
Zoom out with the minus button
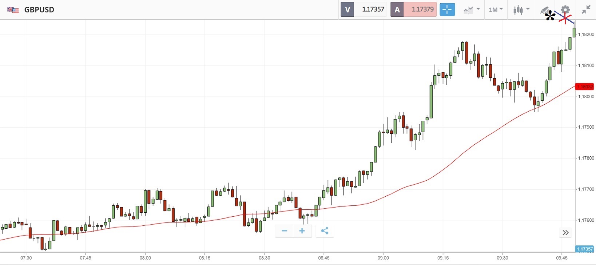tap(284, 231)
